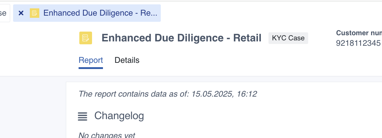Viewport: 382px width, 138px height.
Task: Click the KYC Case badge
Action: [x=288, y=38]
